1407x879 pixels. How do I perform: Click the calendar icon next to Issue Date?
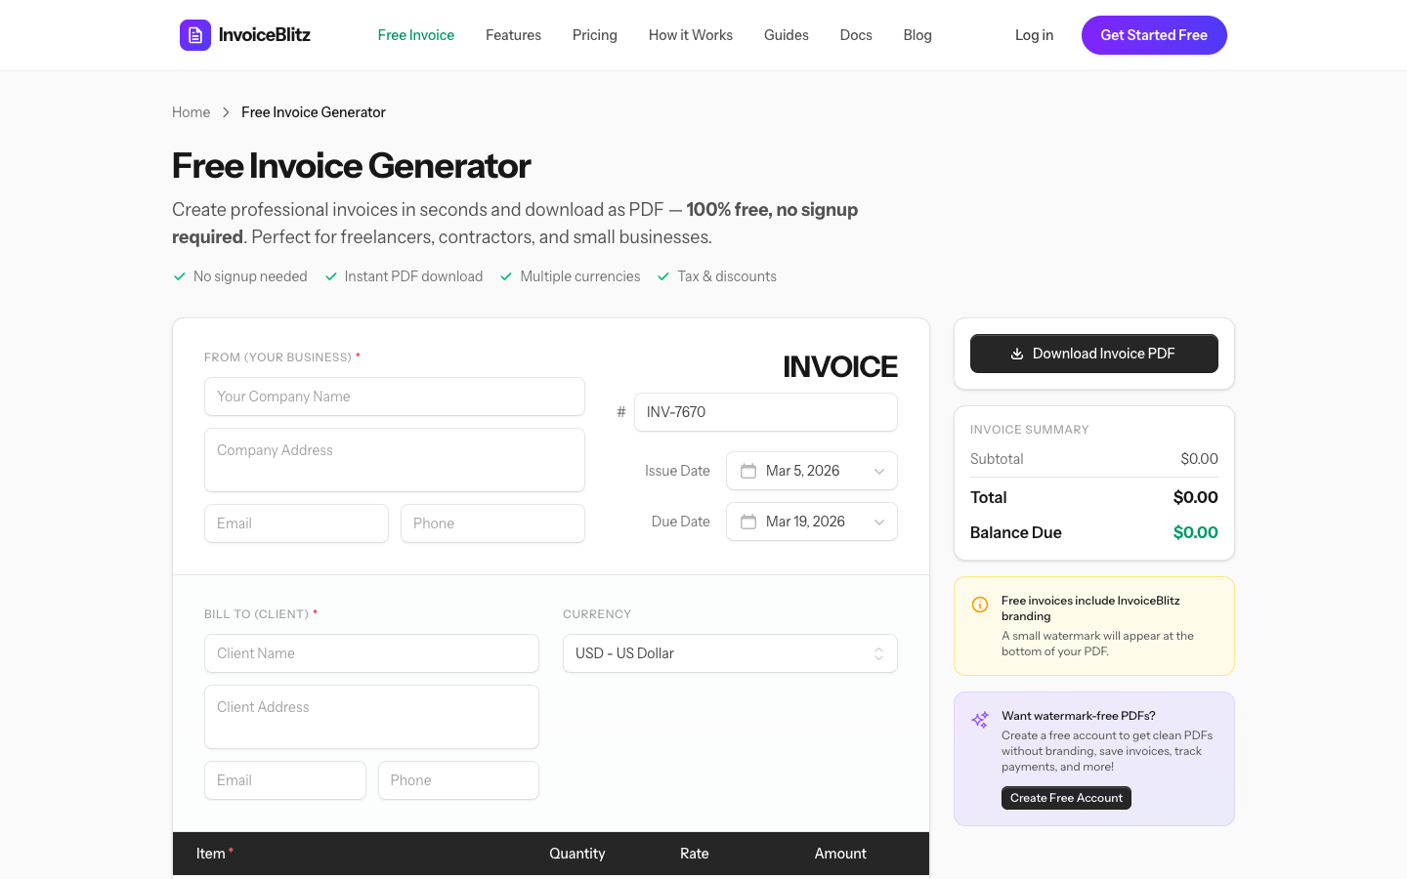pos(747,471)
